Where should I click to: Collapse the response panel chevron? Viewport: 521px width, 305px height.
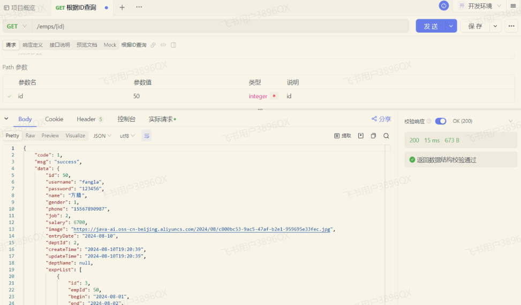click(x=6, y=119)
